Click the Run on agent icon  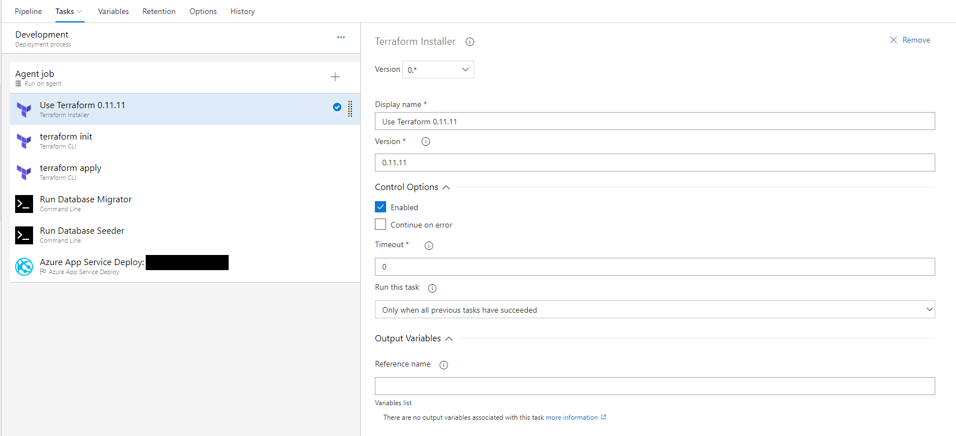[x=18, y=84]
